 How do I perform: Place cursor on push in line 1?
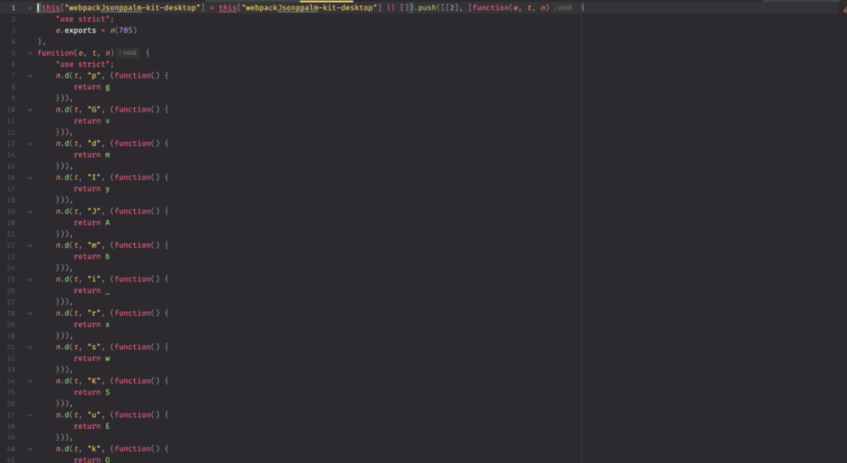click(x=427, y=8)
